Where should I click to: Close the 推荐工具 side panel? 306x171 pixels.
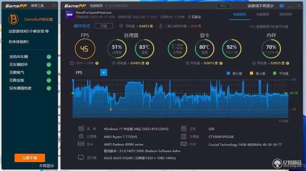coord(54,6)
